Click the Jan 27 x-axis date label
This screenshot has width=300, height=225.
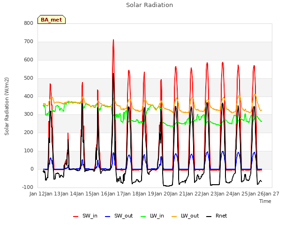click(x=271, y=194)
